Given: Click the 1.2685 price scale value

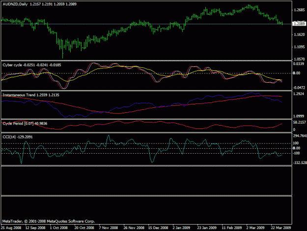Looking at the screenshot, I should coord(299,10).
